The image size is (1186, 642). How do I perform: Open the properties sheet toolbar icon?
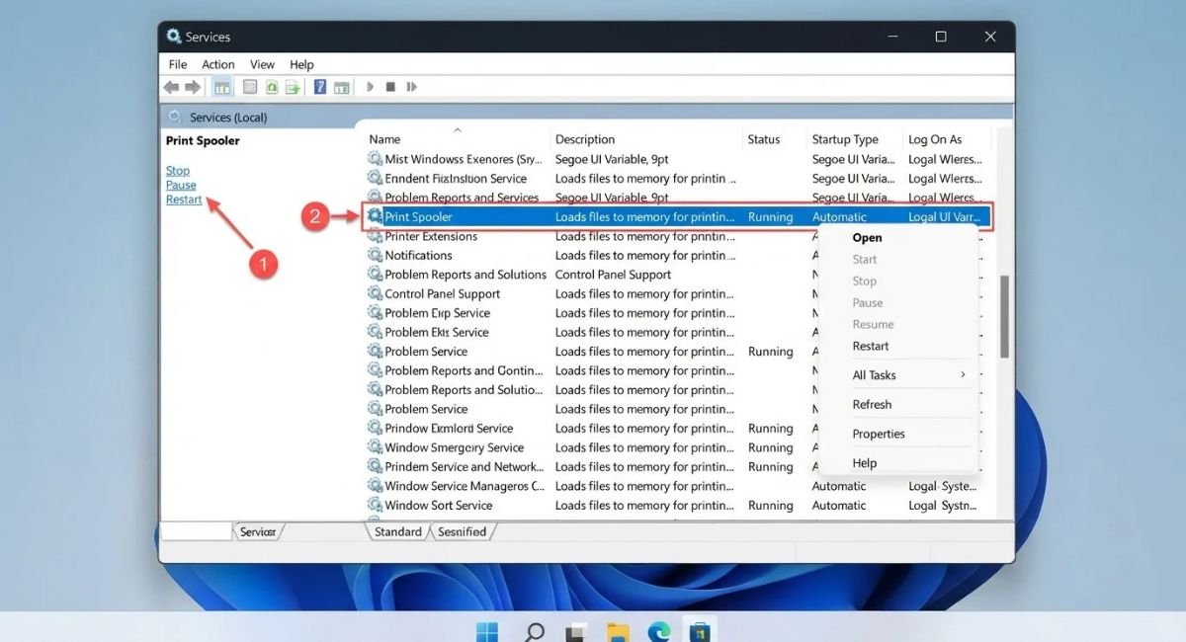pos(250,87)
